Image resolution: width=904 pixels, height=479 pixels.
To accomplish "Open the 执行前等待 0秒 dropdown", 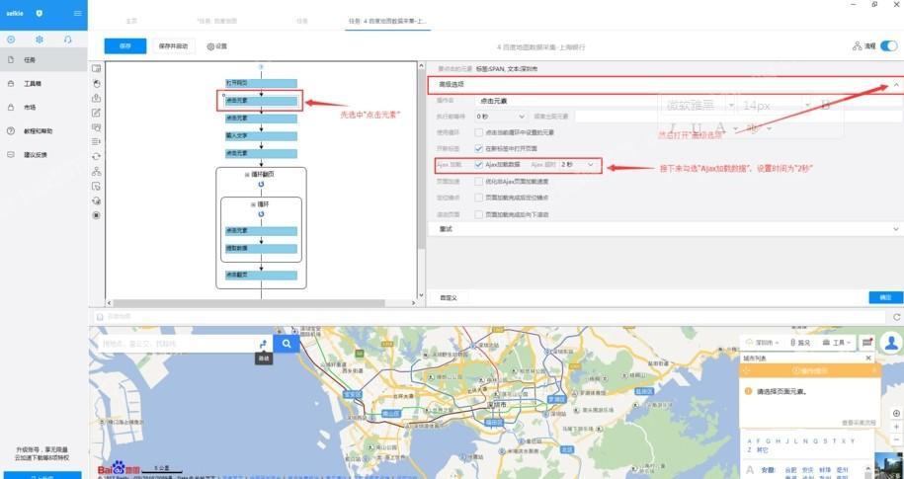I will (x=501, y=117).
